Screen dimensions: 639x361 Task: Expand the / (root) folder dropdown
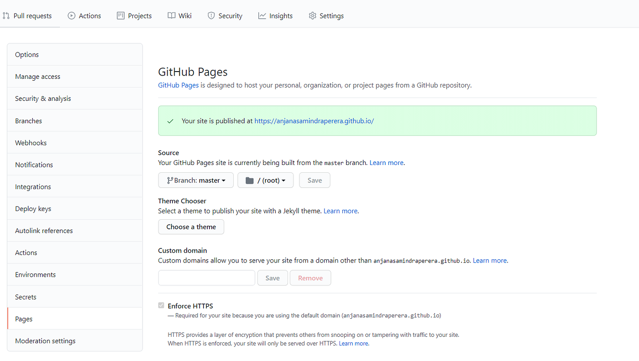tap(265, 180)
